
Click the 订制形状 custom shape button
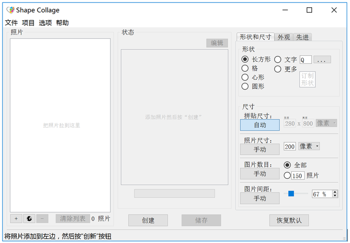click(x=307, y=79)
